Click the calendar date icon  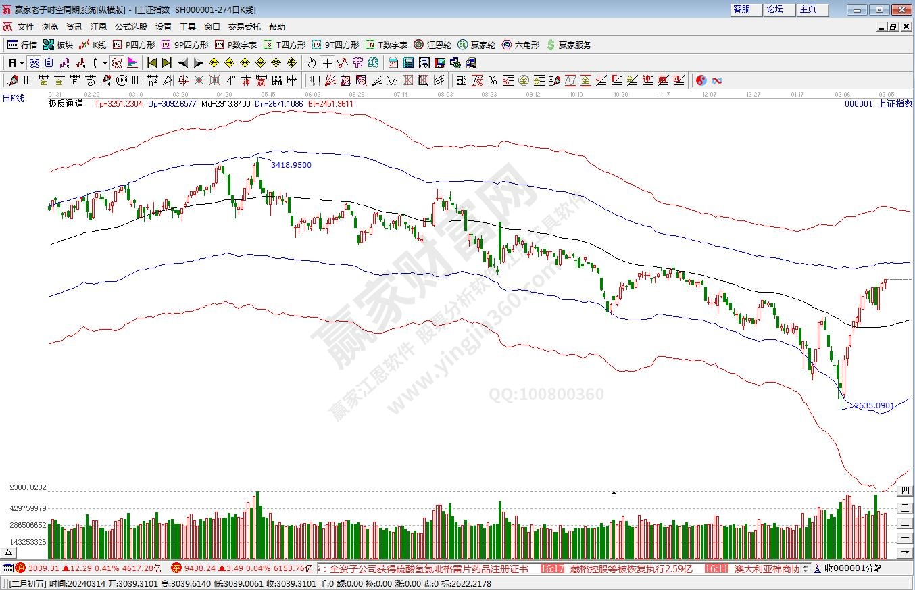393,63
